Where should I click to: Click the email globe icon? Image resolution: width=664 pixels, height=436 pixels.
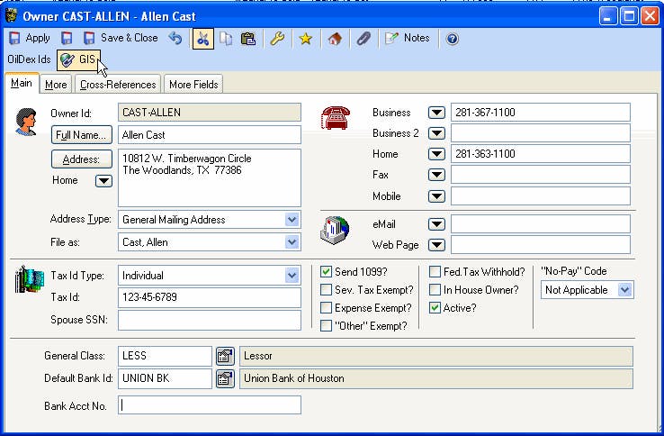tap(335, 231)
